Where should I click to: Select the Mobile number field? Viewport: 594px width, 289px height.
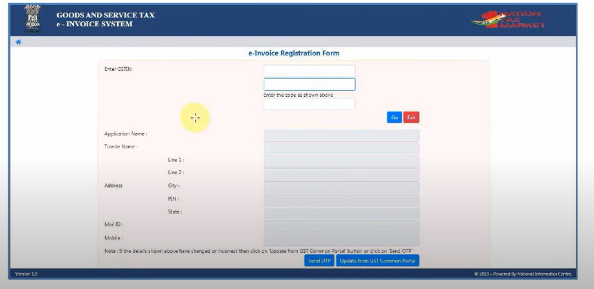click(341, 239)
